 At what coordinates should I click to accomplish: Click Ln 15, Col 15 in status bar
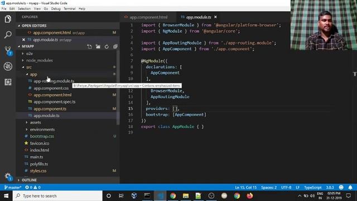pos(245,188)
